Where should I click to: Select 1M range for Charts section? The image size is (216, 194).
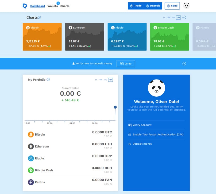click(x=168, y=17)
